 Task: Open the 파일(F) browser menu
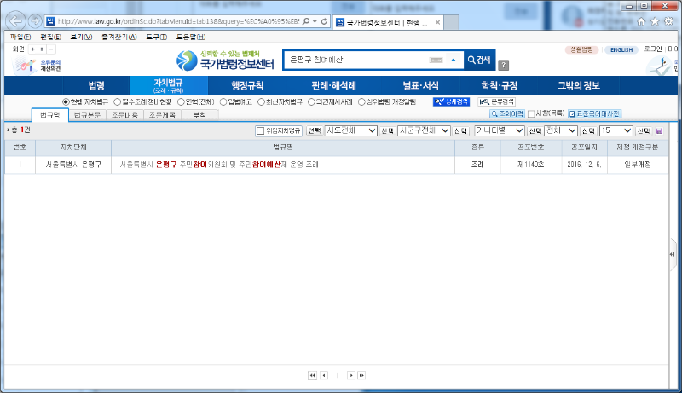tap(20, 37)
